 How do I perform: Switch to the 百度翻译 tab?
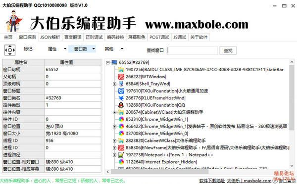[73, 37]
